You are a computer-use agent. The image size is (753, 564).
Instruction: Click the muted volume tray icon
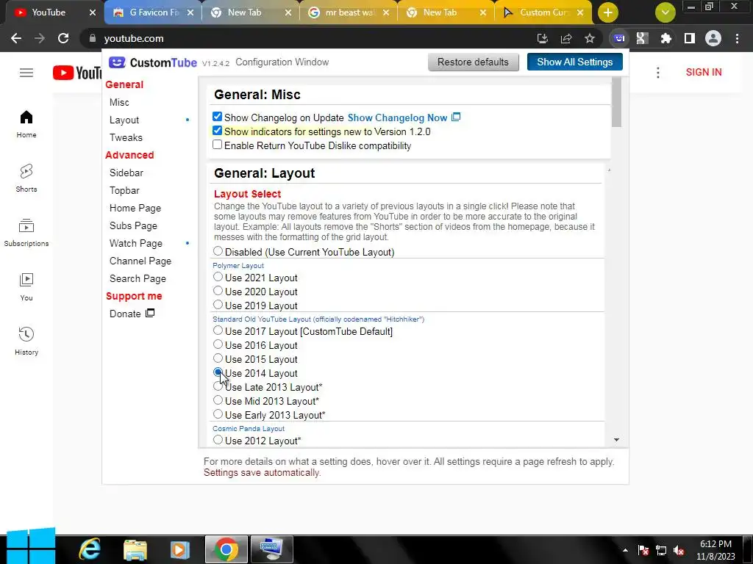pos(679,551)
